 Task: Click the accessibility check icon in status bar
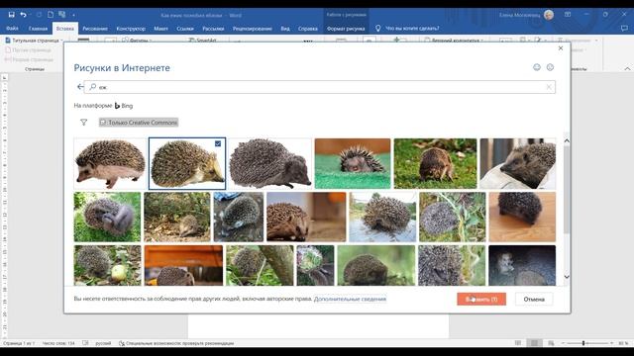tap(122, 343)
